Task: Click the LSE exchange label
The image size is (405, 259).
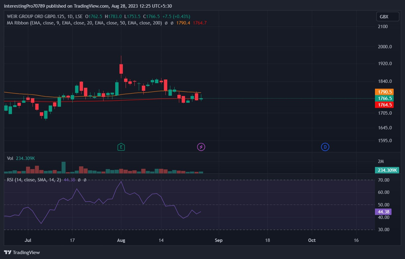Action: (79, 17)
